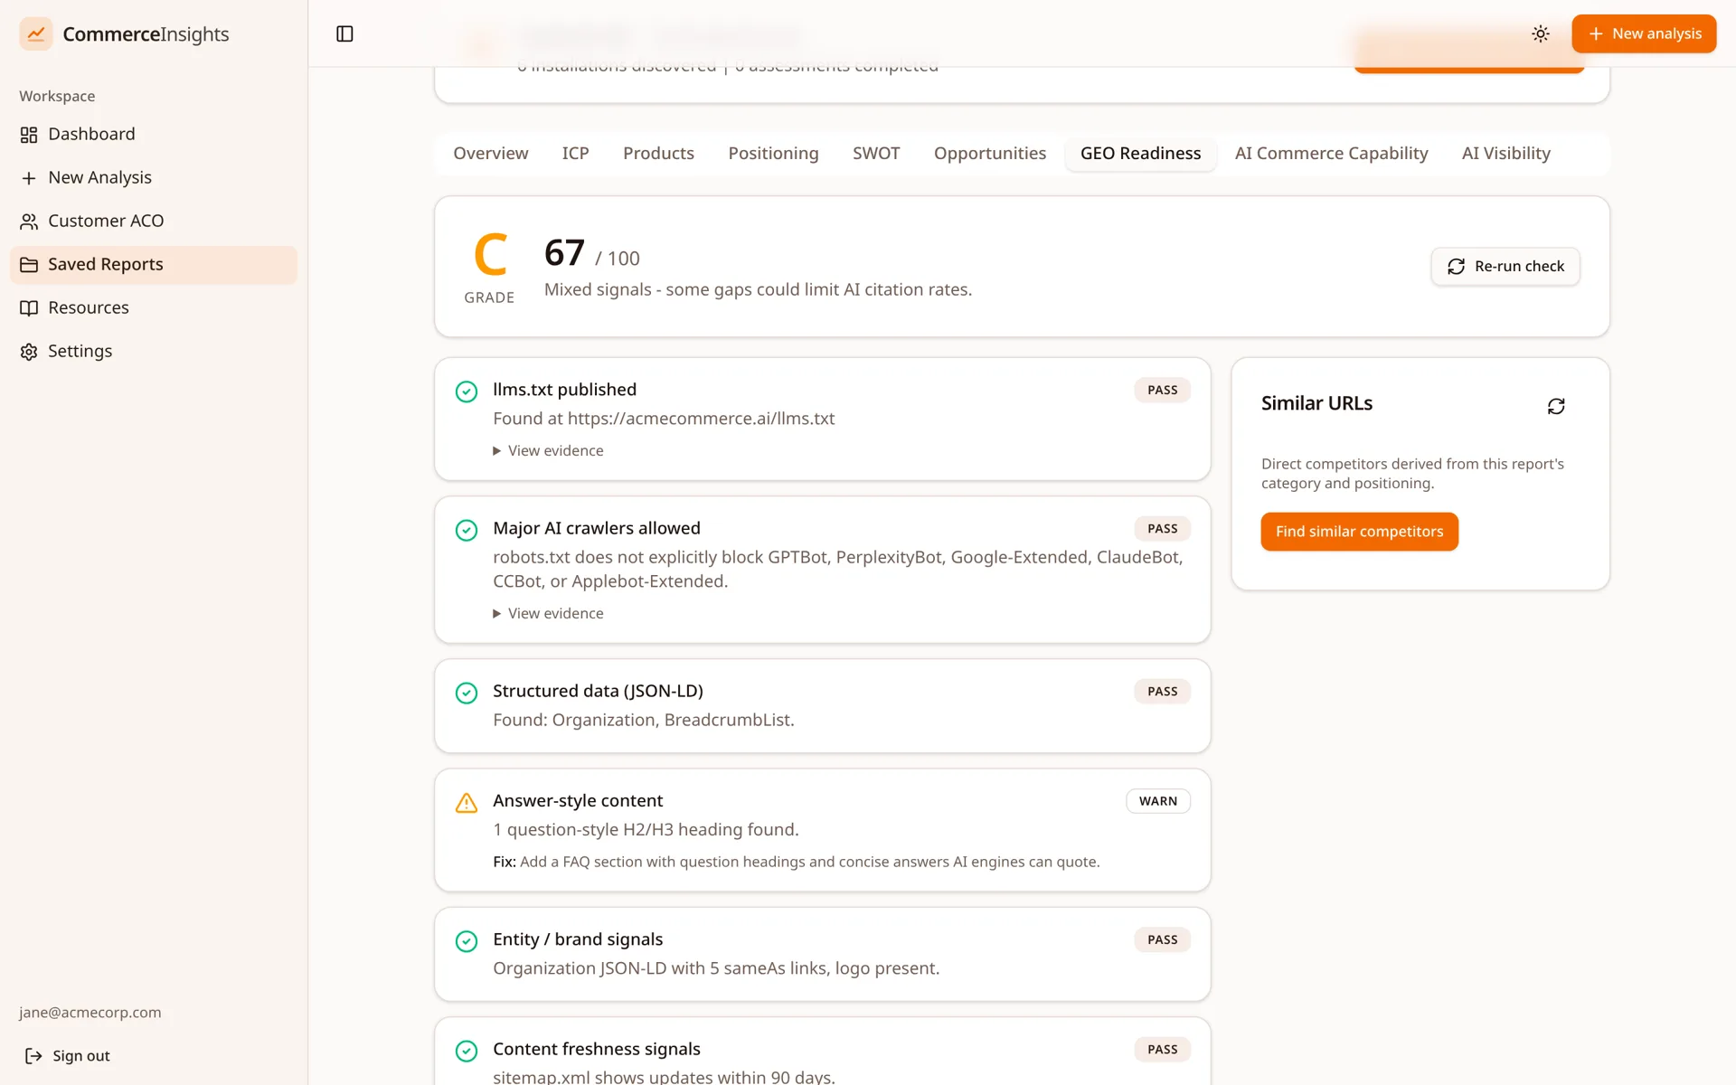
Task: Click the 'Mixed signals' score description text
Action: click(x=758, y=289)
